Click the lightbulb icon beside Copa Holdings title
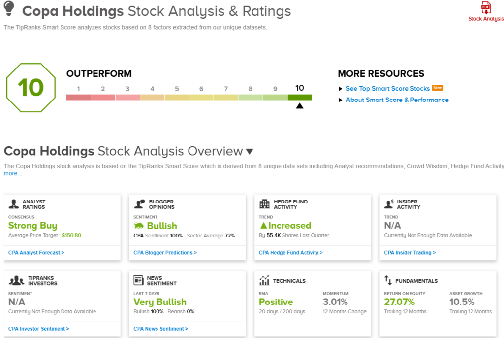The image size is (504, 338). [x=9, y=9]
